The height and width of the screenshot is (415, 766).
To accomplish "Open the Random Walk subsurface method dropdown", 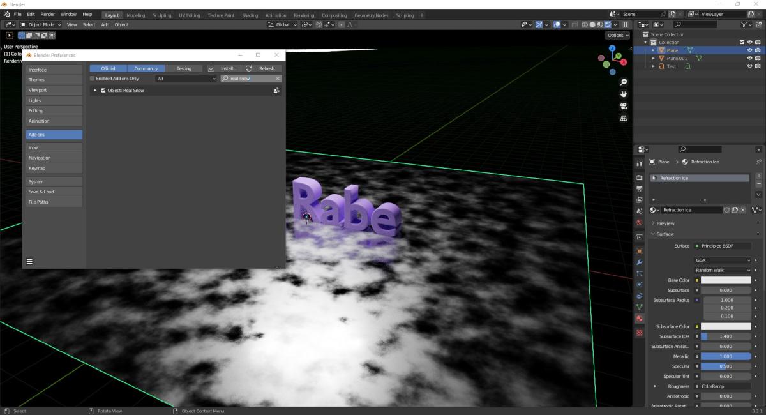I will pyautogui.click(x=723, y=270).
